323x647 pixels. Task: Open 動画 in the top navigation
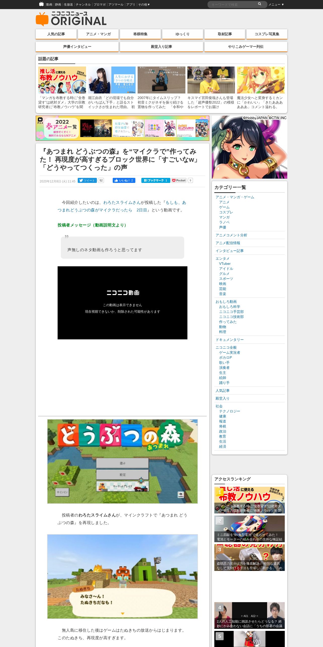(x=49, y=5)
